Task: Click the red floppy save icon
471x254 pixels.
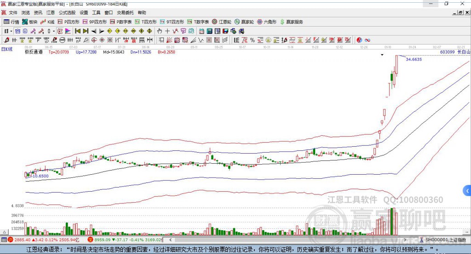Action: coord(225,31)
